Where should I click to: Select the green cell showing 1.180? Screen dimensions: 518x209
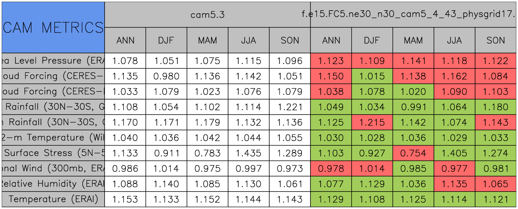click(495, 107)
